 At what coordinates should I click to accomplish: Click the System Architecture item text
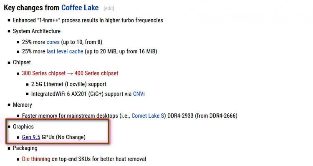[37, 31]
